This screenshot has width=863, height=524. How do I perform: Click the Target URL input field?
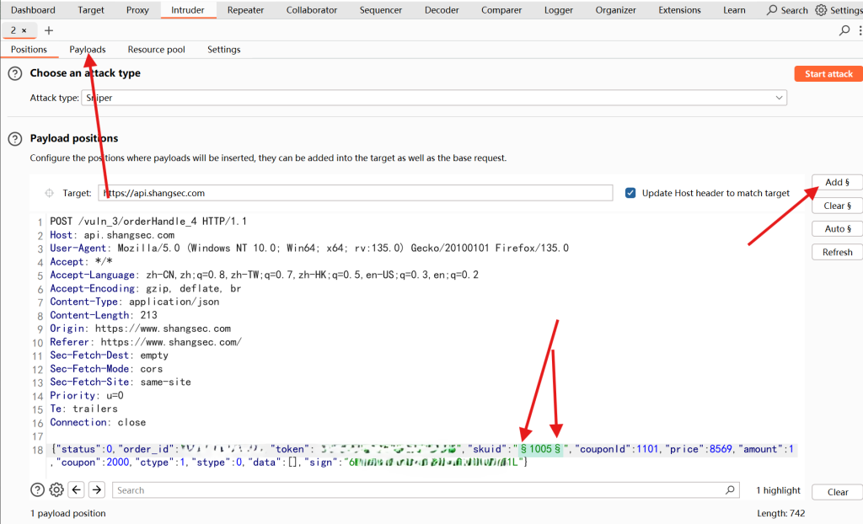[x=354, y=193]
